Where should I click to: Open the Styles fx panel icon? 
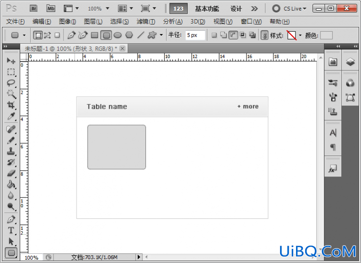[333, 169]
